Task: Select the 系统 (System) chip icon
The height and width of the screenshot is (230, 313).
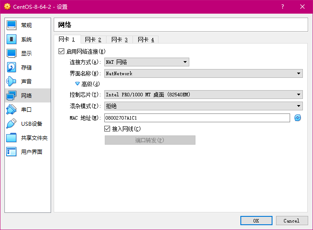Action: tap(11, 39)
